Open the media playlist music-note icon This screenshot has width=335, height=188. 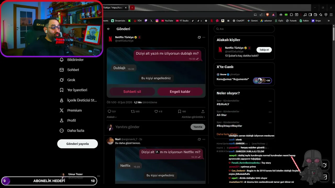[x=305, y=15]
